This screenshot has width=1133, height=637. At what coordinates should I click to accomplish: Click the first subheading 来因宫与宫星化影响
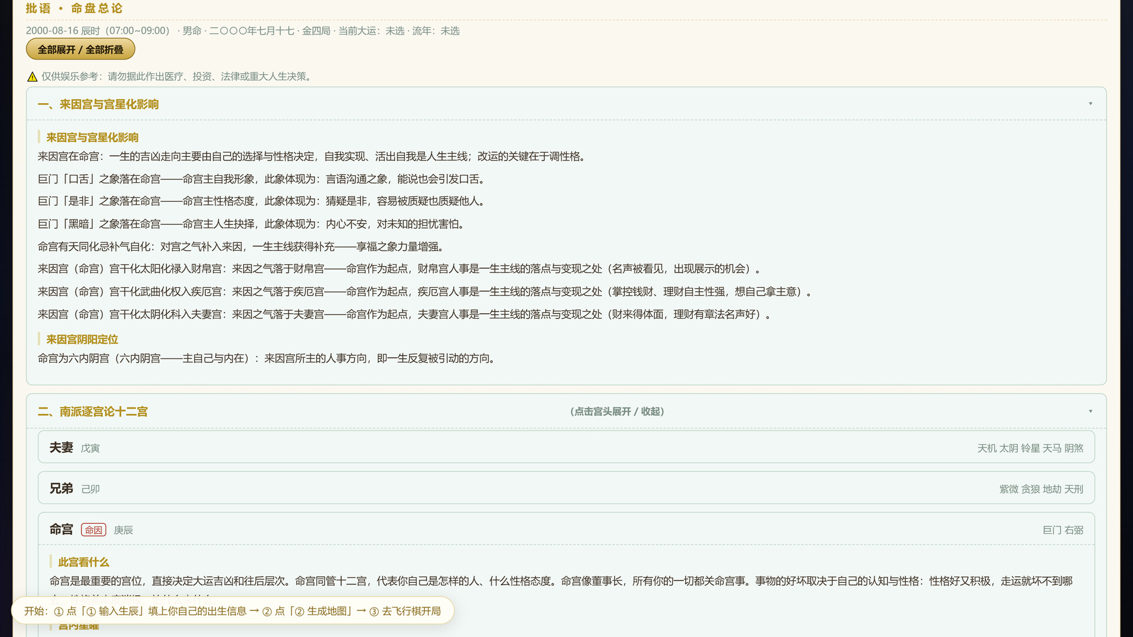tap(92, 137)
